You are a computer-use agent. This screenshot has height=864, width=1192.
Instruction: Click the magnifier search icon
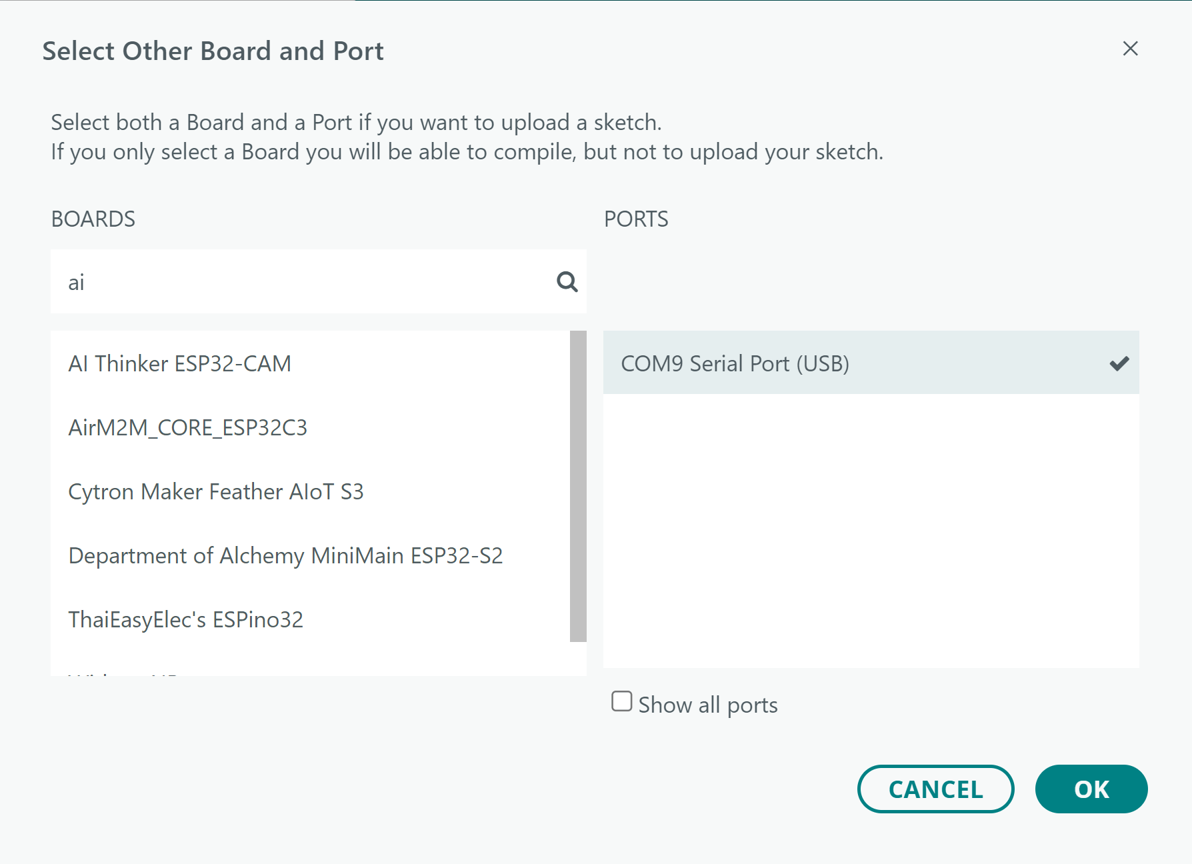click(x=567, y=282)
